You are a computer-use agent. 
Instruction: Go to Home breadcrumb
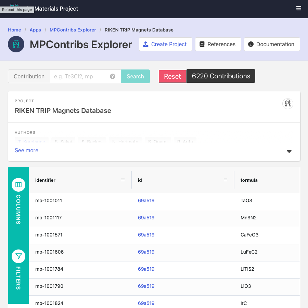14,30
